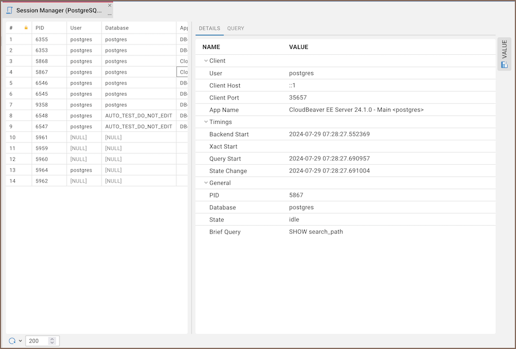Click the row count stepper arrows

[53, 341]
